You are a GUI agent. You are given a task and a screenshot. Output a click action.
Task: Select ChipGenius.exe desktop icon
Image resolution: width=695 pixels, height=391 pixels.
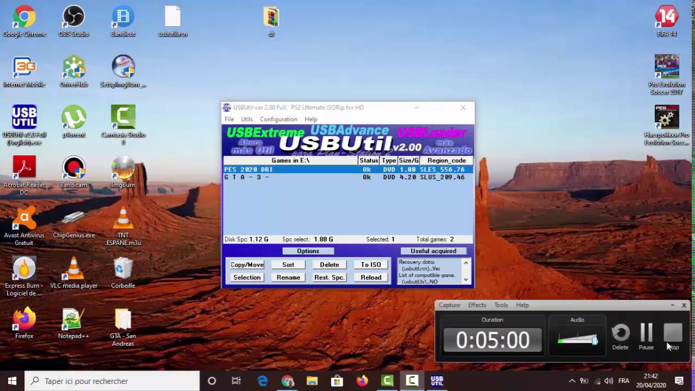coord(74,223)
